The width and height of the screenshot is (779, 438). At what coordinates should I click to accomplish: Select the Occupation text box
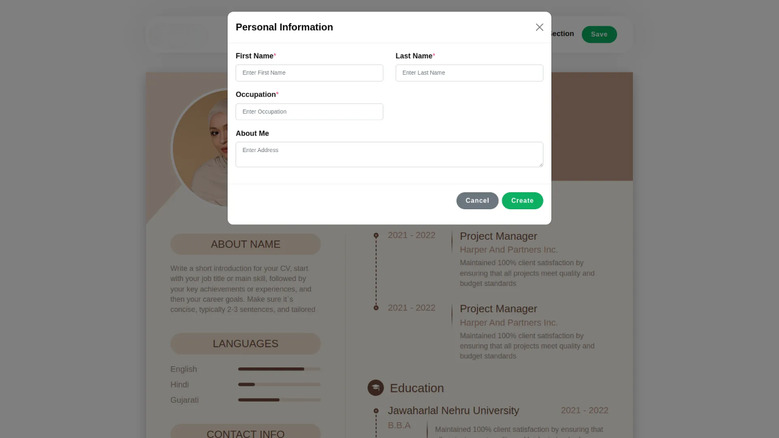309,112
